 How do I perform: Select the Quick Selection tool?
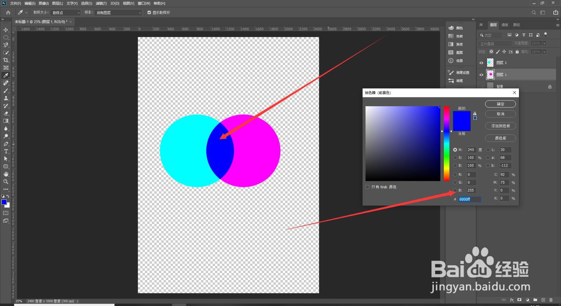pyautogui.click(x=6, y=53)
